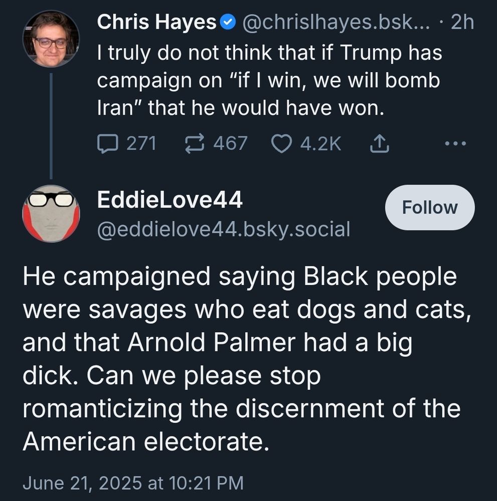497x501 pixels.
Task: Click the reply speech bubble icon
Action: [106, 144]
